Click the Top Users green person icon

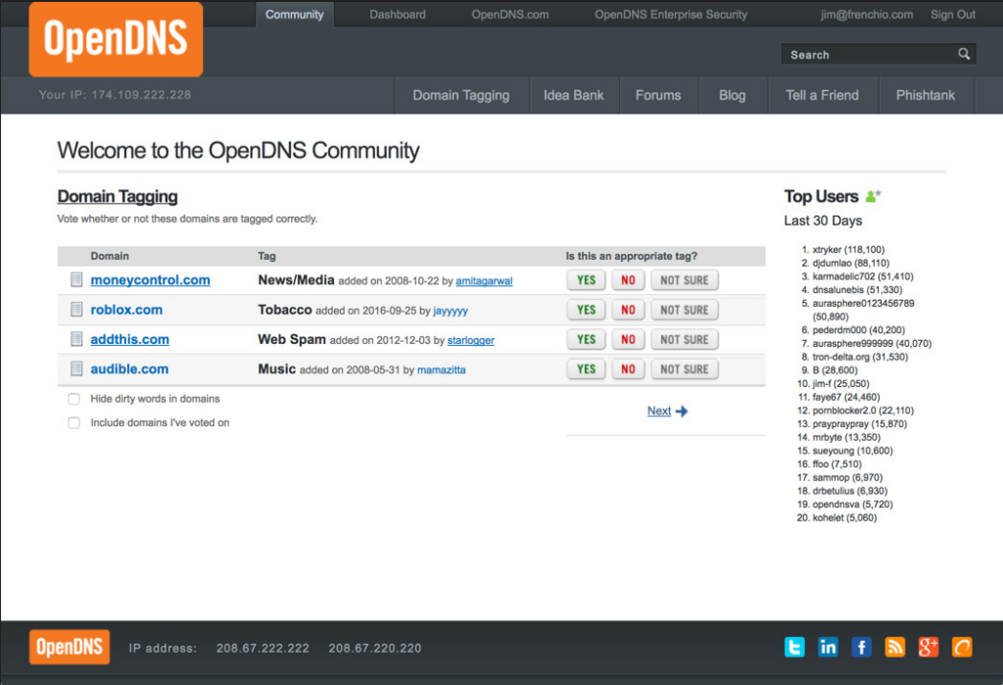(873, 196)
